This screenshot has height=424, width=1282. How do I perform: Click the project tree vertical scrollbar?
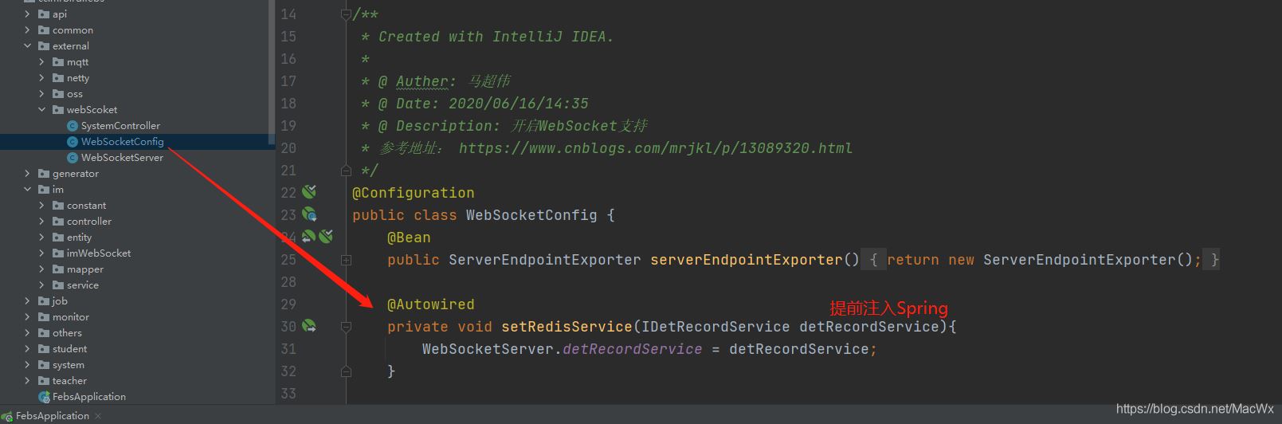(x=272, y=72)
